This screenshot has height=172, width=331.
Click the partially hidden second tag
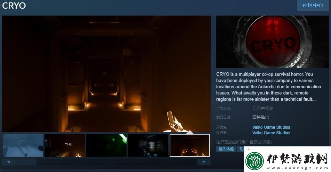tap(241, 149)
